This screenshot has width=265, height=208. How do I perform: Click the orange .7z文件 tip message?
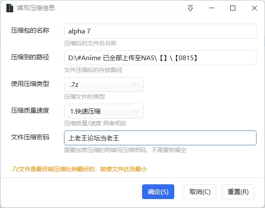tap(79, 169)
